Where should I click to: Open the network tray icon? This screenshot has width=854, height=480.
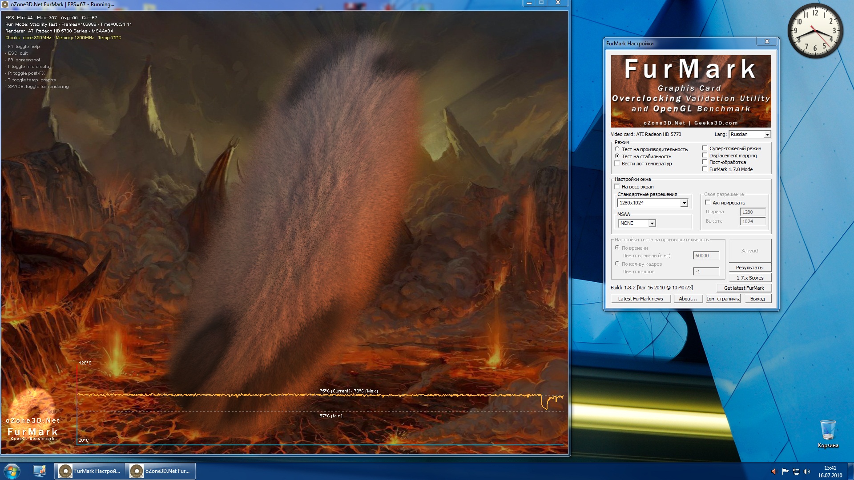click(x=796, y=472)
